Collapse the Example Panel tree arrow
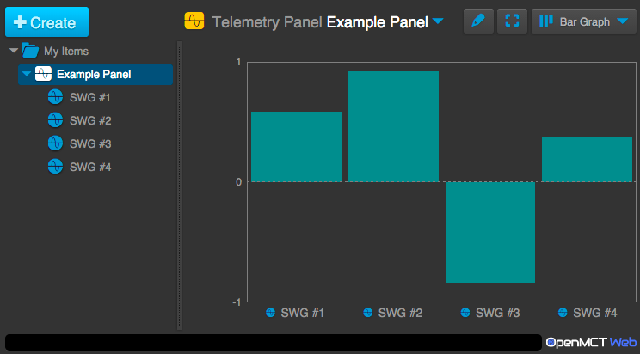 [27, 75]
